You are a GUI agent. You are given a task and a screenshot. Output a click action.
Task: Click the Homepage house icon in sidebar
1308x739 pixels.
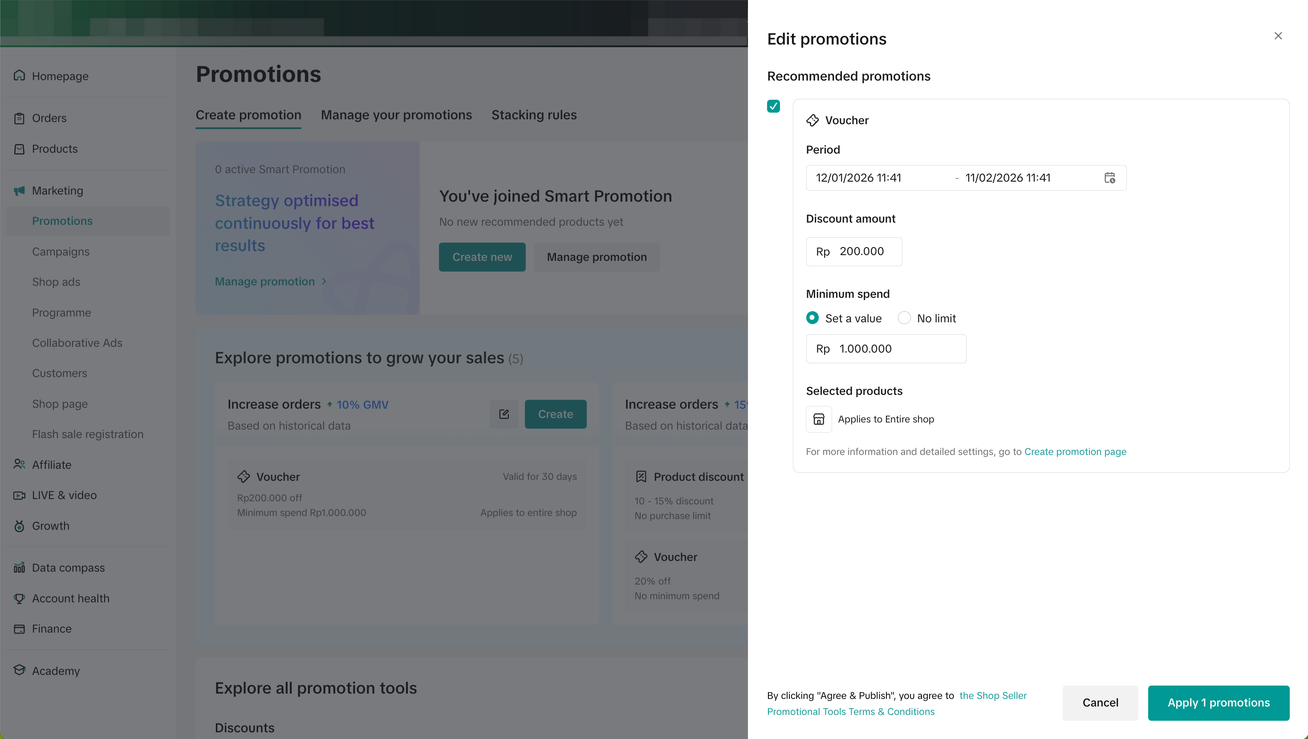19,76
